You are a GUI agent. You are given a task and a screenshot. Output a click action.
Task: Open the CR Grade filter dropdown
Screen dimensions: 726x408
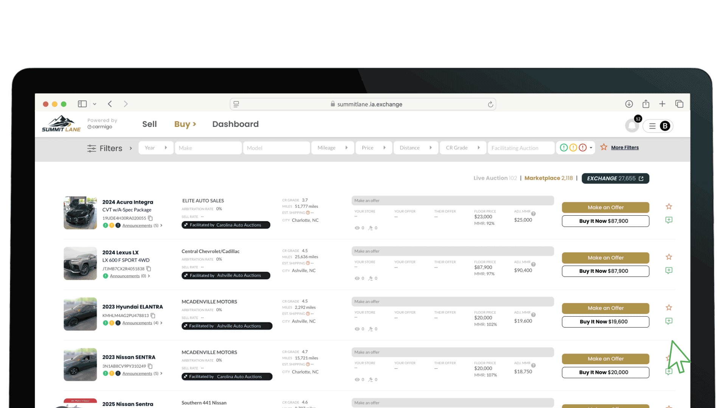pyautogui.click(x=462, y=148)
